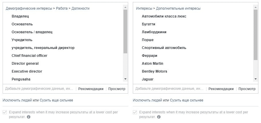
Task: Click scroll down arrow in job titles list
Action: click(x=126, y=79)
